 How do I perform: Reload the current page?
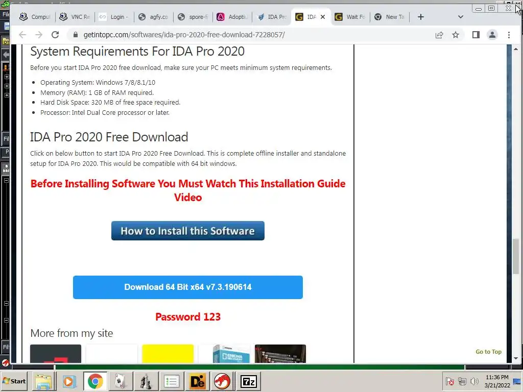pyautogui.click(x=55, y=35)
